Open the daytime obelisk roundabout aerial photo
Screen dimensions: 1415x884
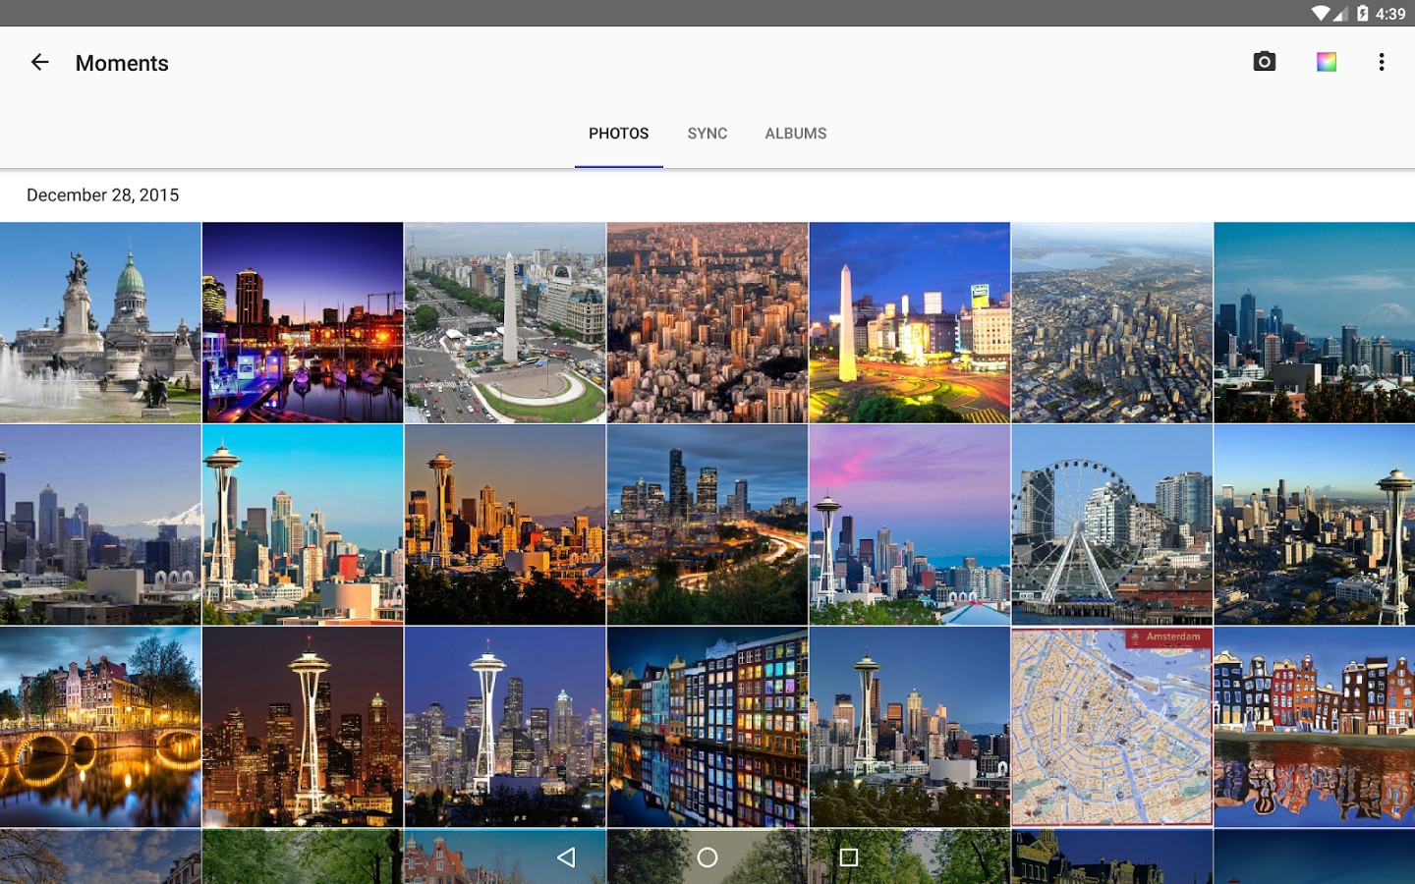click(x=505, y=322)
